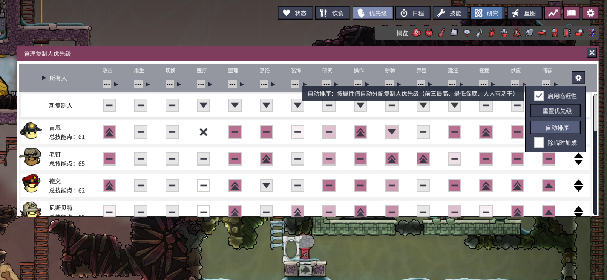Open the 饮食 consumables screen
607x280 pixels.
(x=333, y=13)
